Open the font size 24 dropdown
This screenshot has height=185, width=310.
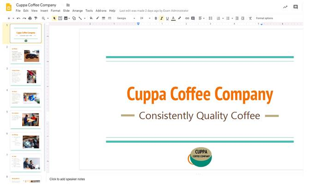pos(145,18)
